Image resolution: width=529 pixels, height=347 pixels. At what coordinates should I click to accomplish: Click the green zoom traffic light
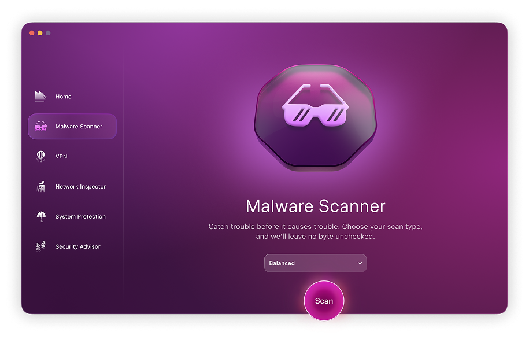pyautogui.click(x=49, y=33)
